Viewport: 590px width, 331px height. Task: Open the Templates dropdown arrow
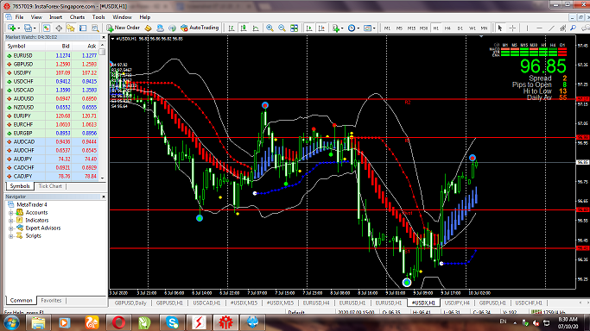point(374,28)
